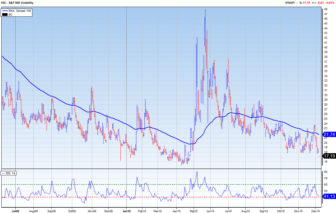336x213 pixels.
Task: Click the blue EMA line legend swatch
Action: [x=5, y=11]
